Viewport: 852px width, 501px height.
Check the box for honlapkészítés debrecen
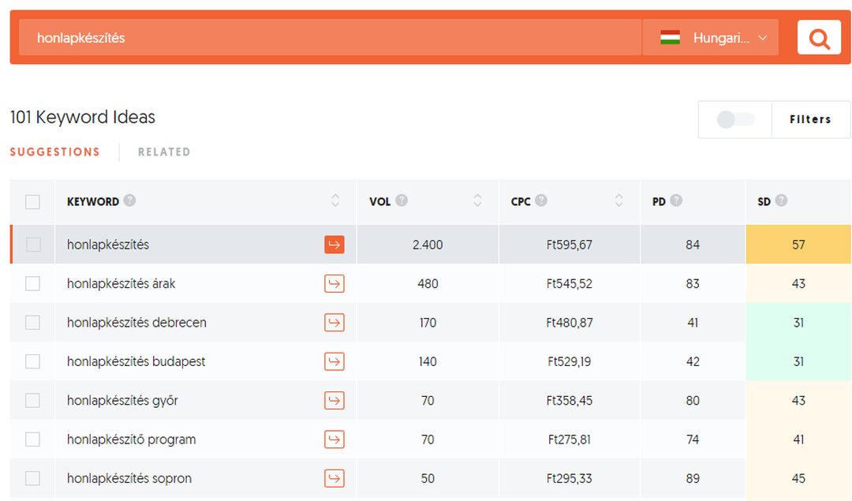[32, 323]
